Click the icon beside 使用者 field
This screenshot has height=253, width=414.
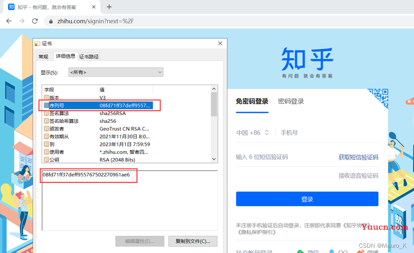46,152
